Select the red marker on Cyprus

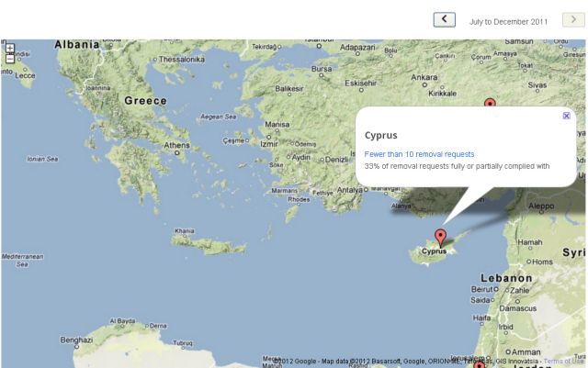point(440,238)
